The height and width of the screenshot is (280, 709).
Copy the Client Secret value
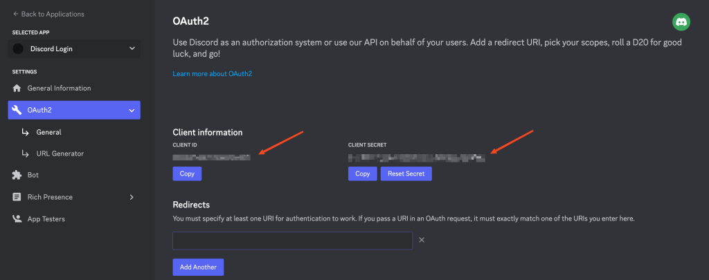click(362, 174)
